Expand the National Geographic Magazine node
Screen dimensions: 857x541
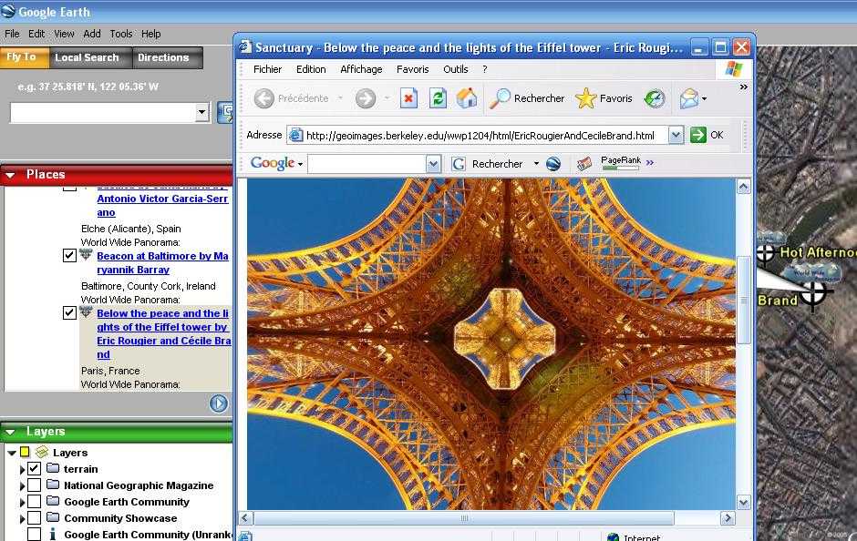[23, 485]
